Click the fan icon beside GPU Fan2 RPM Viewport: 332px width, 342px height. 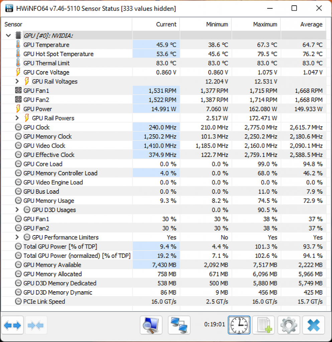[18, 100]
